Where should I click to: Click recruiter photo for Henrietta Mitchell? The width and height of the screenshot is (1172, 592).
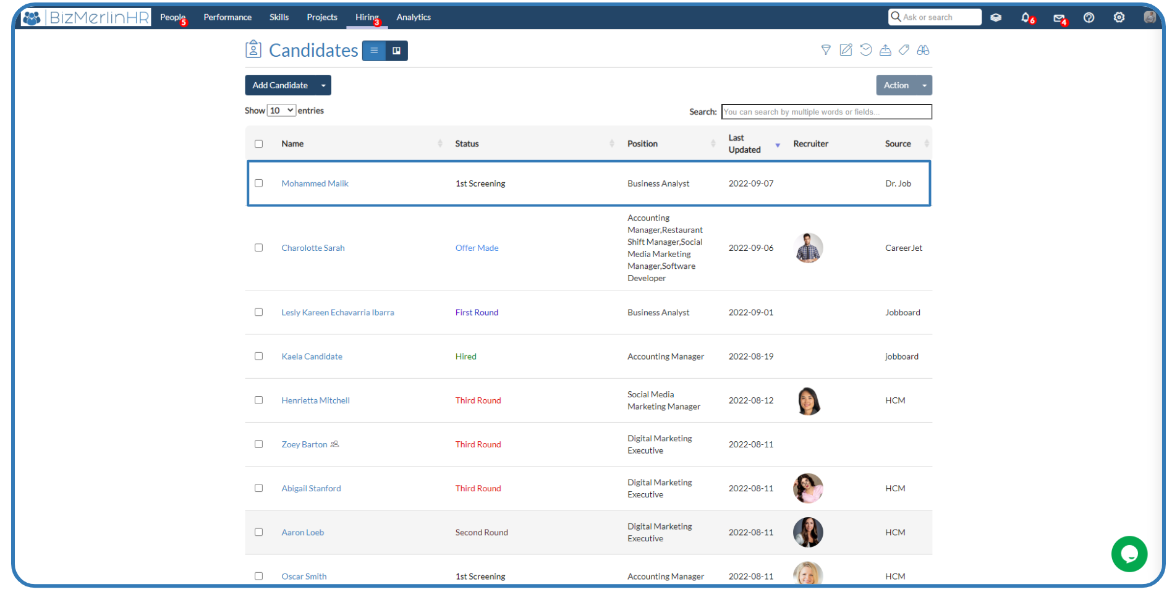coord(808,400)
